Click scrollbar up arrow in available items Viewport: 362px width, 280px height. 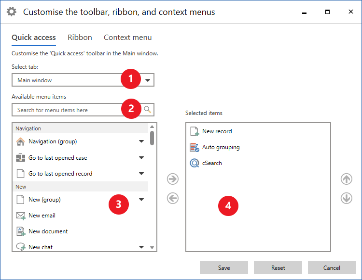tap(152, 127)
